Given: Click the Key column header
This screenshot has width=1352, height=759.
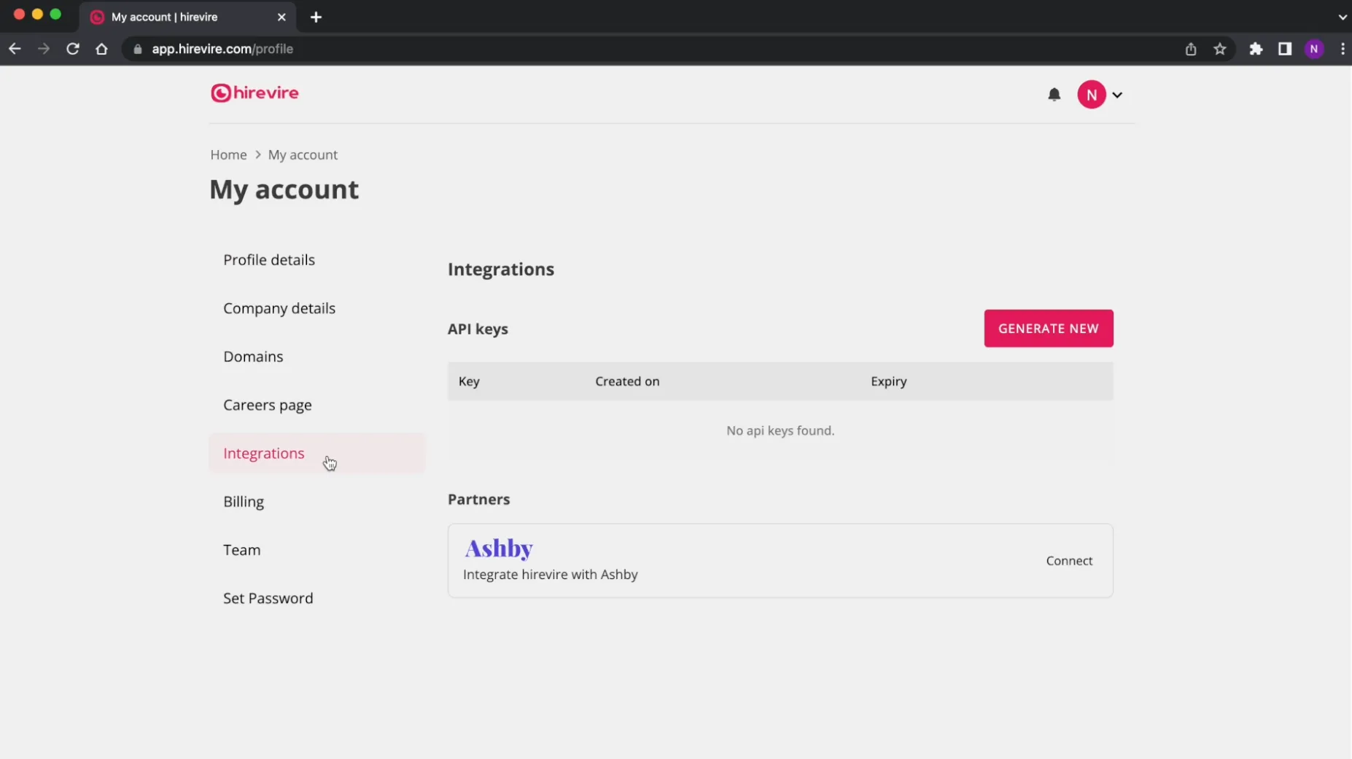Looking at the screenshot, I should point(469,381).
